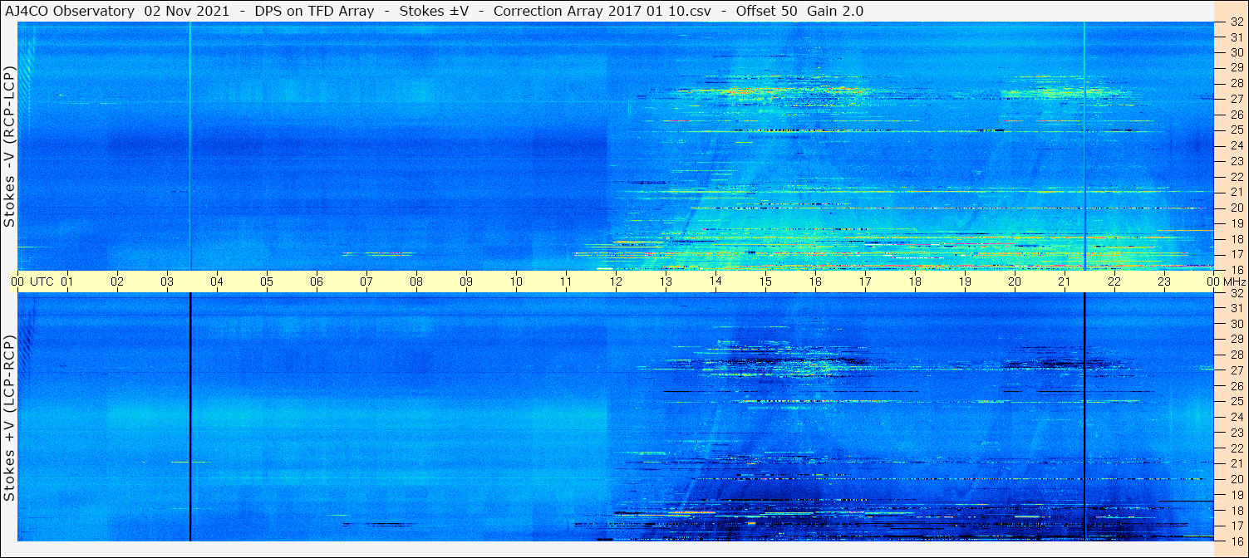Screen dimensions: 1249x558
Task: Select the 11 hour tick on UTC axis
Action: point(566,281)
